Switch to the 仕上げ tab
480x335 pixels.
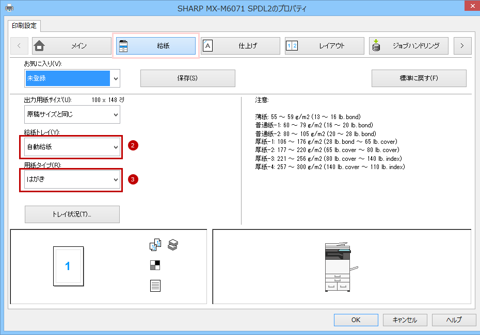(x=241, y=46)
